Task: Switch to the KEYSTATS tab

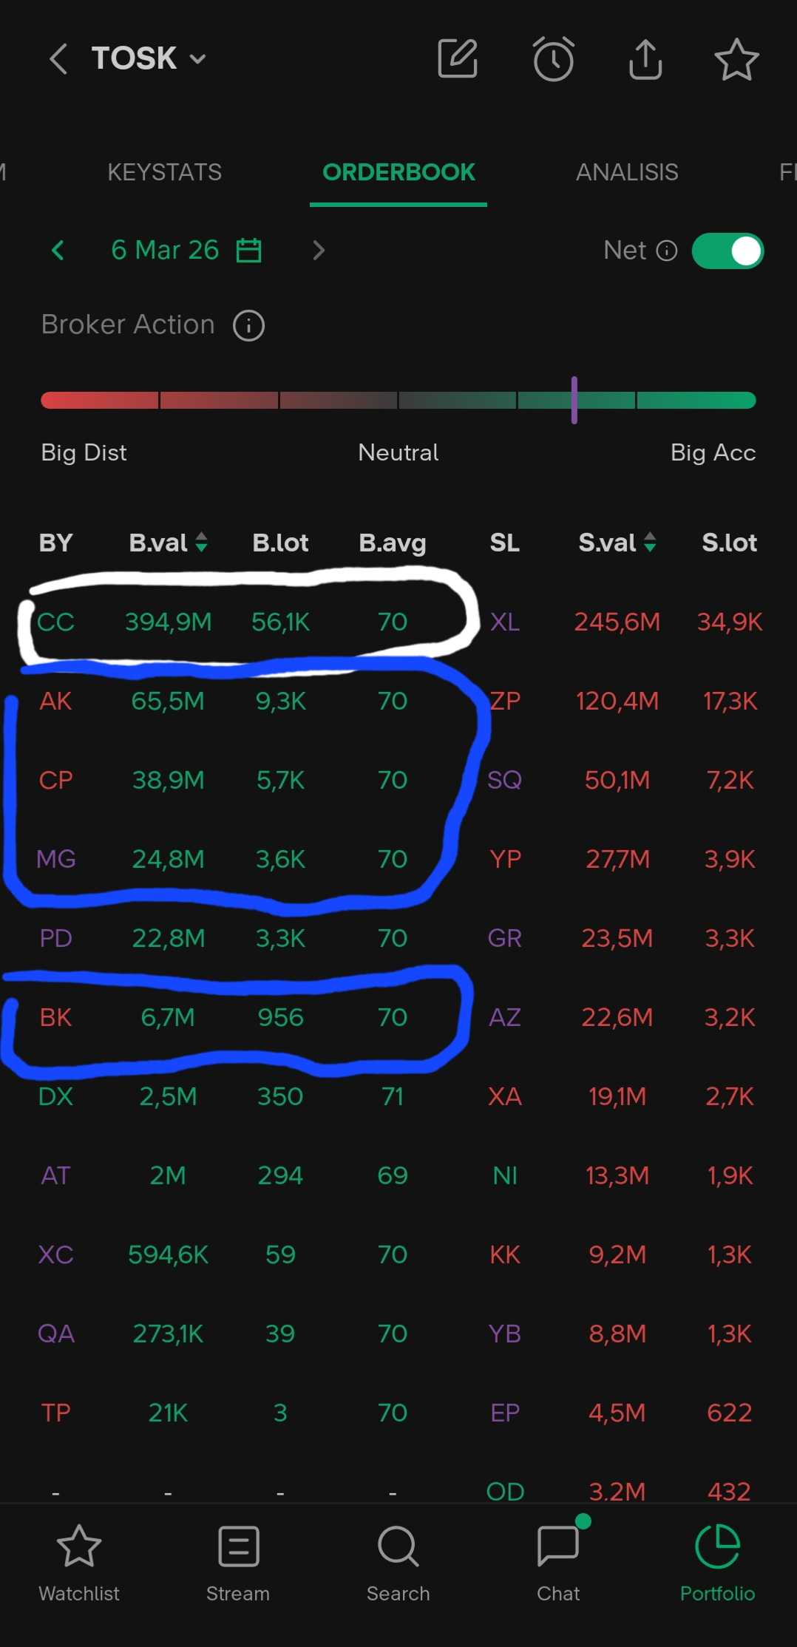Action: click(x=164, y=172)
